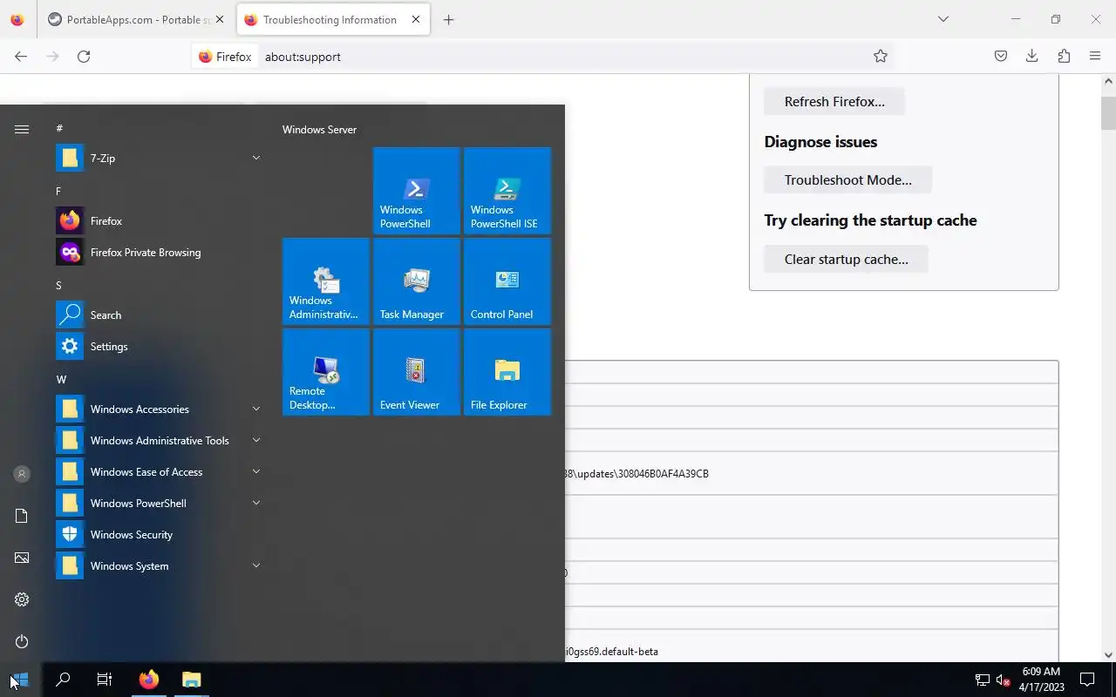Expand Windows Ease of Access folder
This screenshot has width=1116, height=697.
[x=256, y=471]
